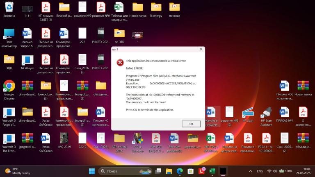Select the ICCup launcher shortcut
This screenshot has height=177, width=315.
click(138, 143)
